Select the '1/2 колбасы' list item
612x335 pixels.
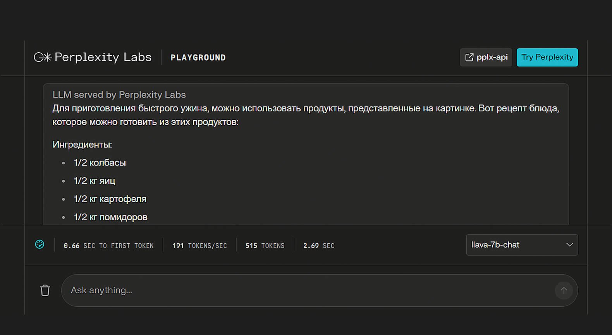pos(100,163)
